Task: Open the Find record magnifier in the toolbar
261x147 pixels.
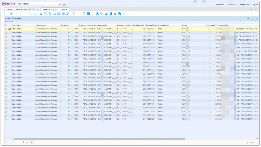Action: [45, 14]
